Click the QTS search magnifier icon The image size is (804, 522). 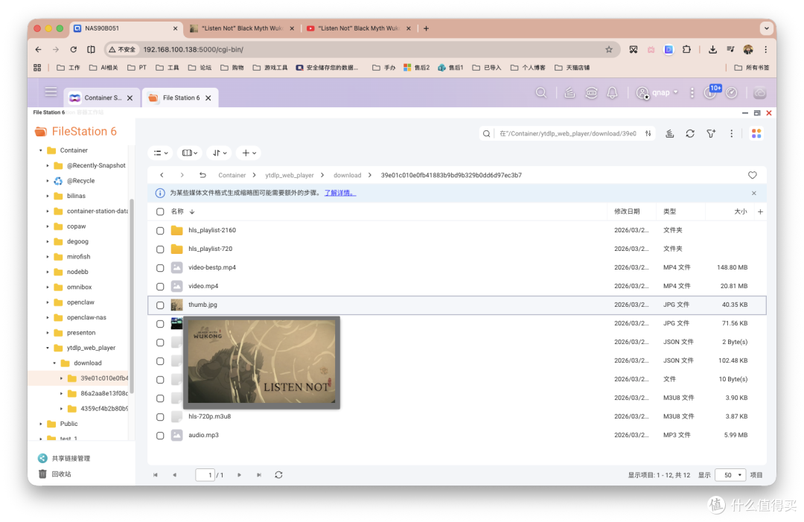[541, 93]
